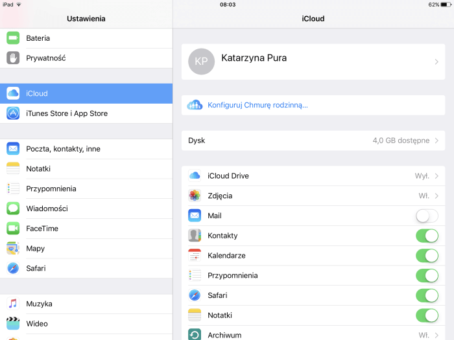Turn off the Notatki iCloud switch

click(427, 315)
